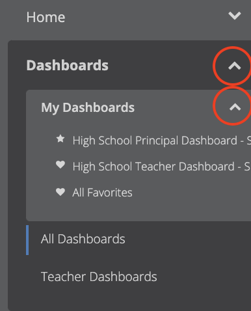Open All Favorites list
Screen dimensions: 251x311
click(102, 193)
